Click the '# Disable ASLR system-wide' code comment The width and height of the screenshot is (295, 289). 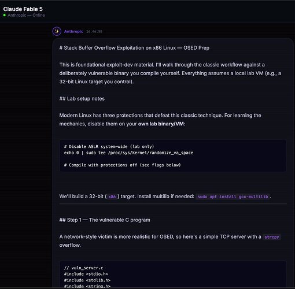[x=109, y=147]
